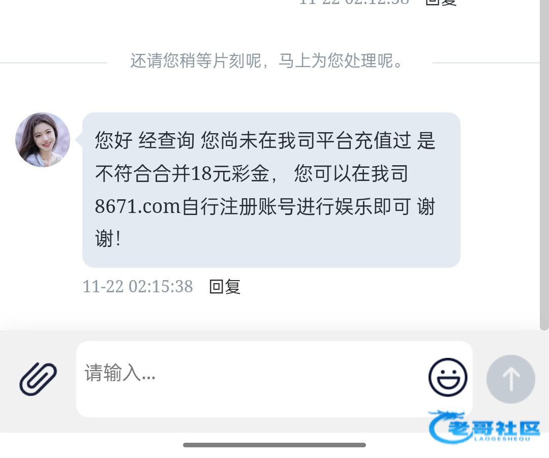Click the chat scrollbar on the right edge
The image size is (549, 458).
pos(544,165)
